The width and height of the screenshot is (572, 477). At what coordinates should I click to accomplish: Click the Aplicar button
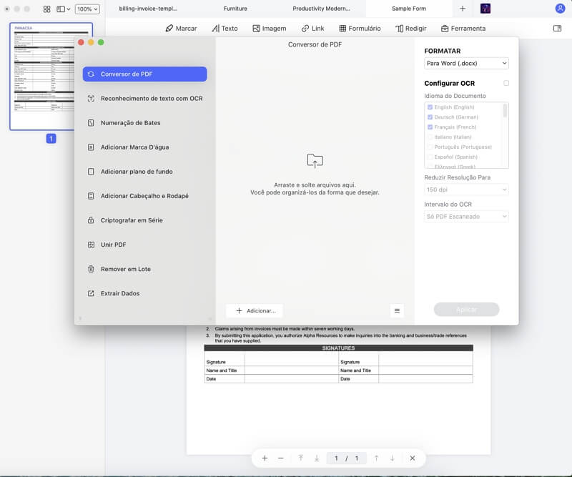(x=466, y=309)
